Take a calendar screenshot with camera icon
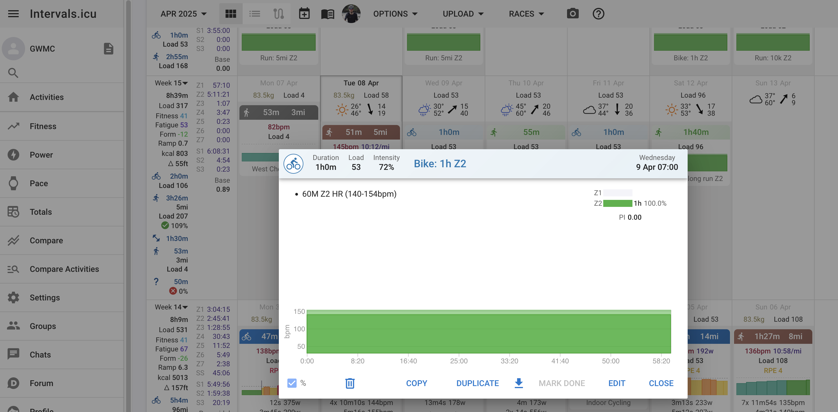 [x=573, y=14]
